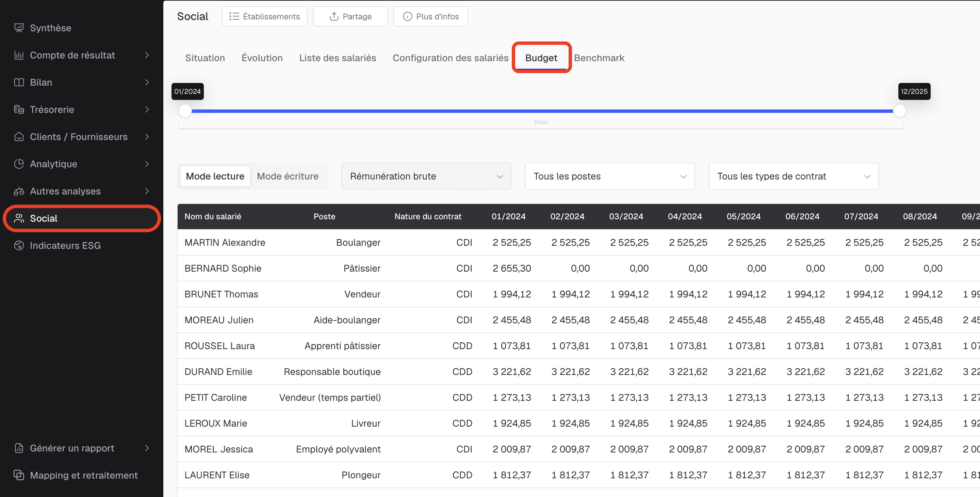Click the Synthèse presentation icon

(x=19, y=28)
